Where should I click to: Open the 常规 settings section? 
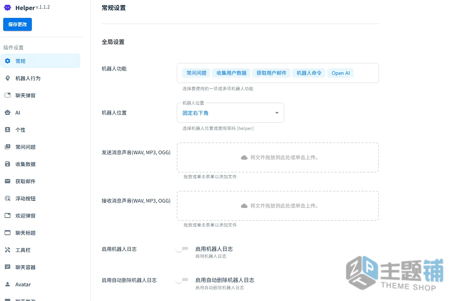(40, 61)
